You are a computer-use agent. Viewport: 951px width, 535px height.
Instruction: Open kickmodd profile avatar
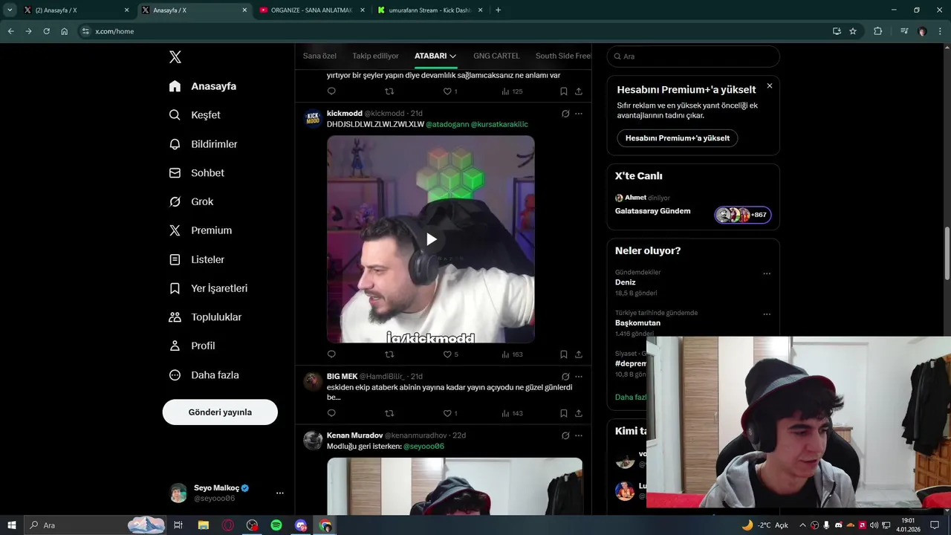pyautogui.click(x=314, y=119)
